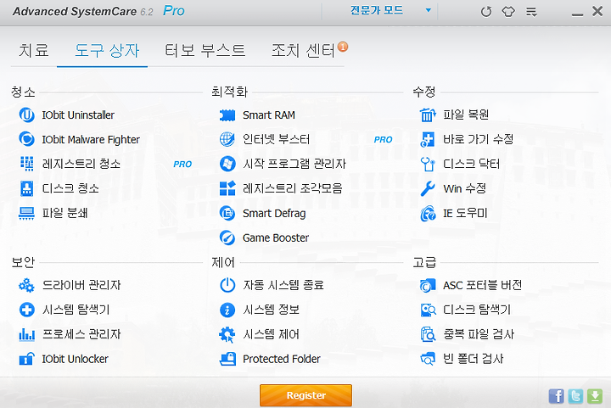Launch IObit Malware Fighter icon
The width and height of the screenshot is (611, 408).
26,139
